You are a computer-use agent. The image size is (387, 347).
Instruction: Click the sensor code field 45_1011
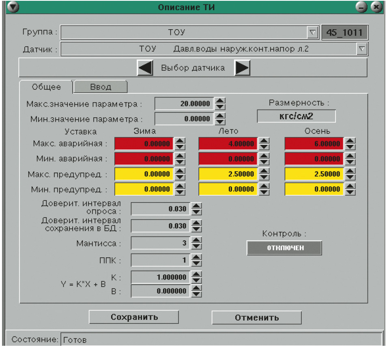point(344,32)
